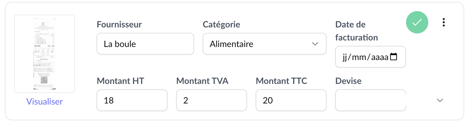Viewport: 469px width, 126px height.
Task: Click the green checkmark validate button
Action: click(x=417, y=22)
